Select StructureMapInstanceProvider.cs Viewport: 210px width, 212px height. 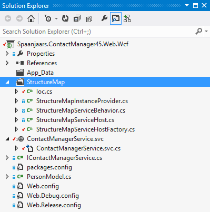(82, 101)
